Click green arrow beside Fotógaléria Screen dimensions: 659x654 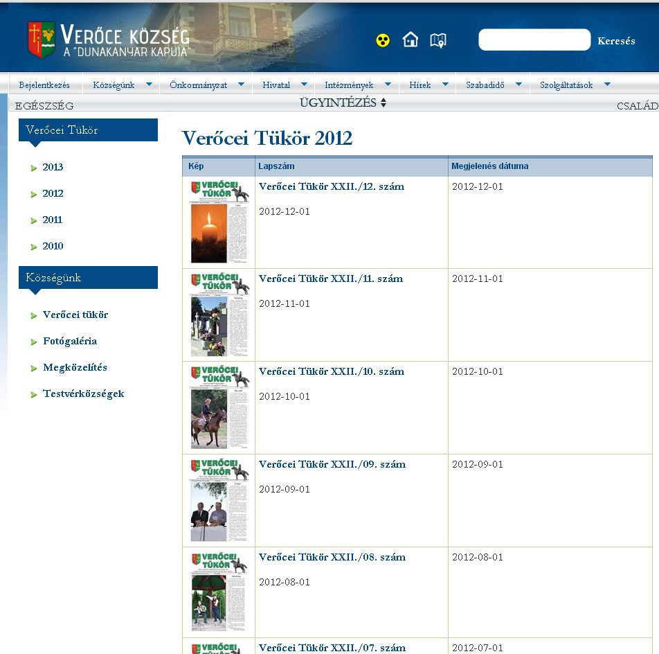click(x=34, y=342)
